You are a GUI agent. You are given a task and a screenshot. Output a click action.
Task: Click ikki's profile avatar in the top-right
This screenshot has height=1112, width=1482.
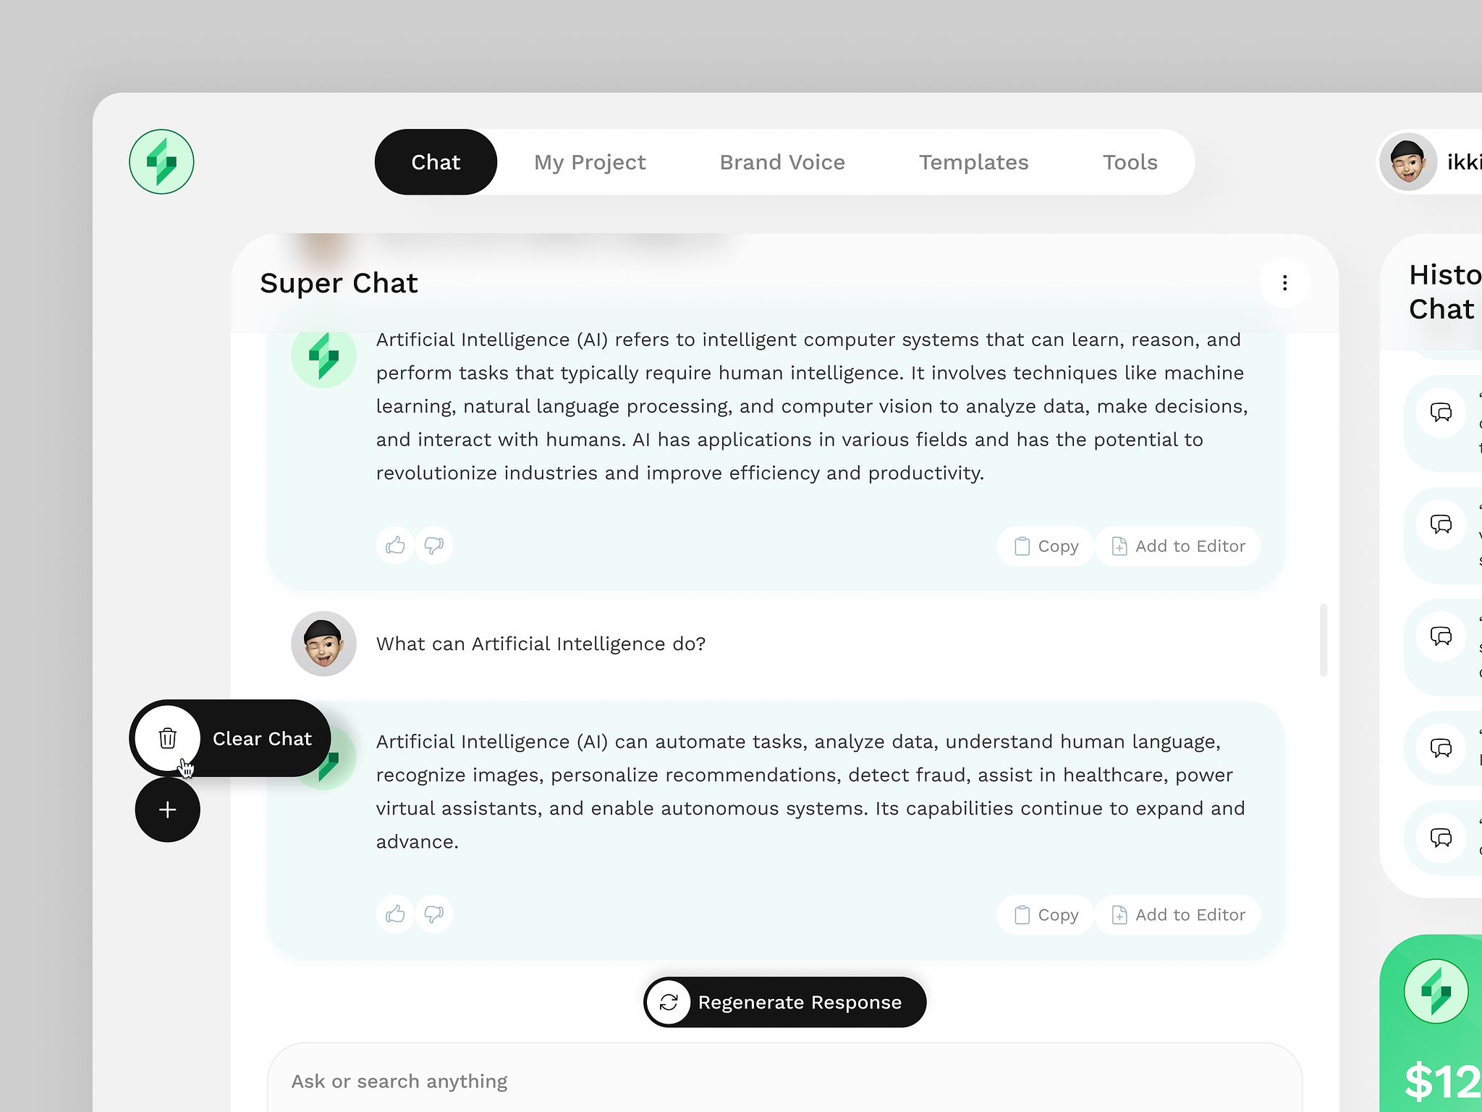pos(1408,161)
